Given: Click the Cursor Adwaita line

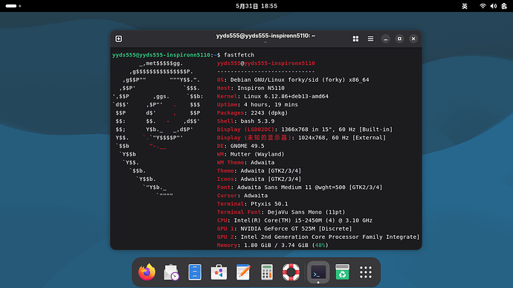Looking at the screenshot, I should click(x=242, y=196).
